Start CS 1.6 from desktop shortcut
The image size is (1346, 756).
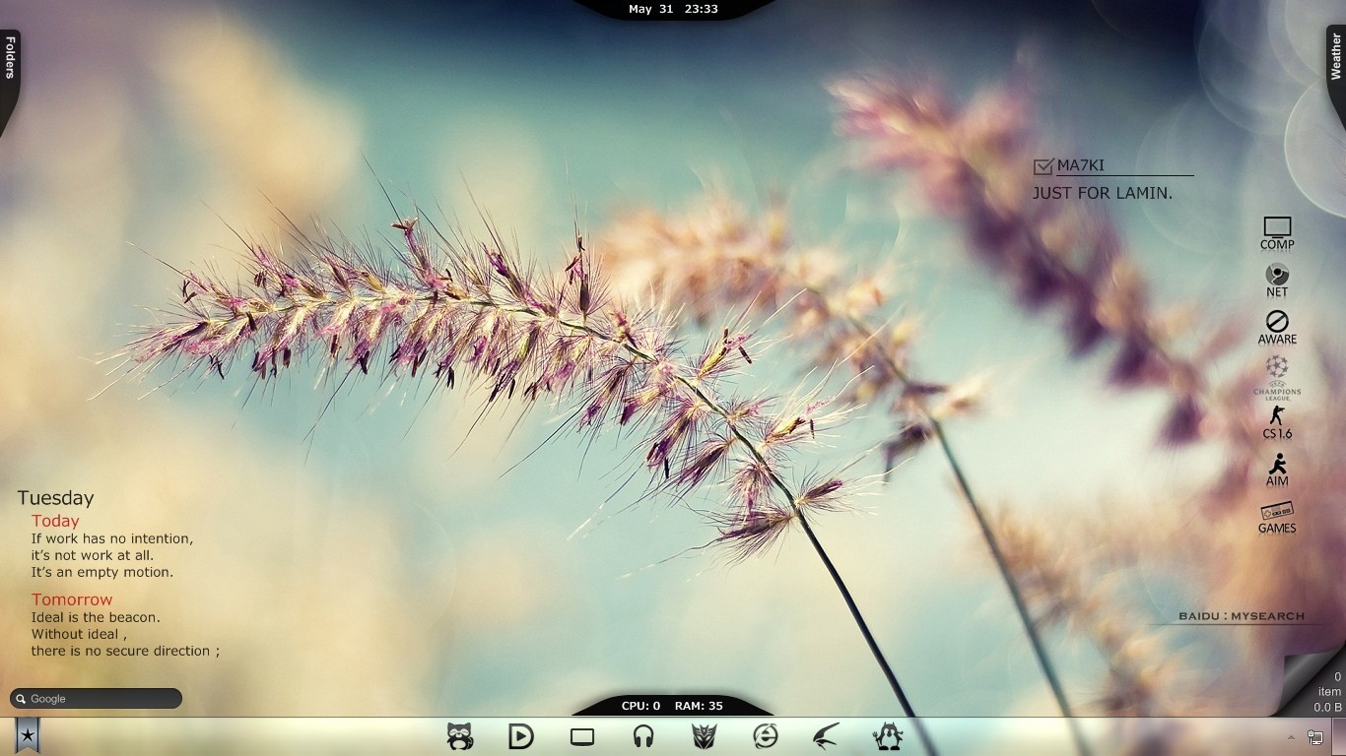click(x=1277, y=422)
